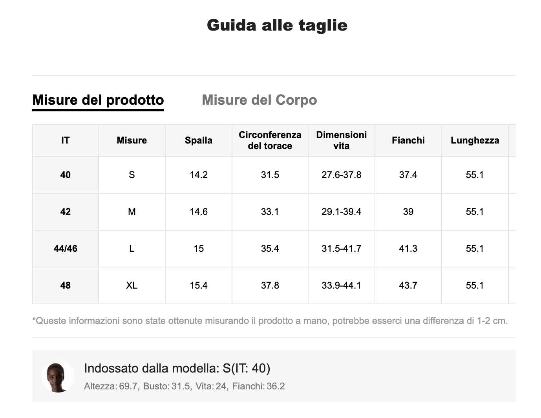Click the 27.6-37.8 waist value cell
Viewport: 541px width, 418px height.
342,175
